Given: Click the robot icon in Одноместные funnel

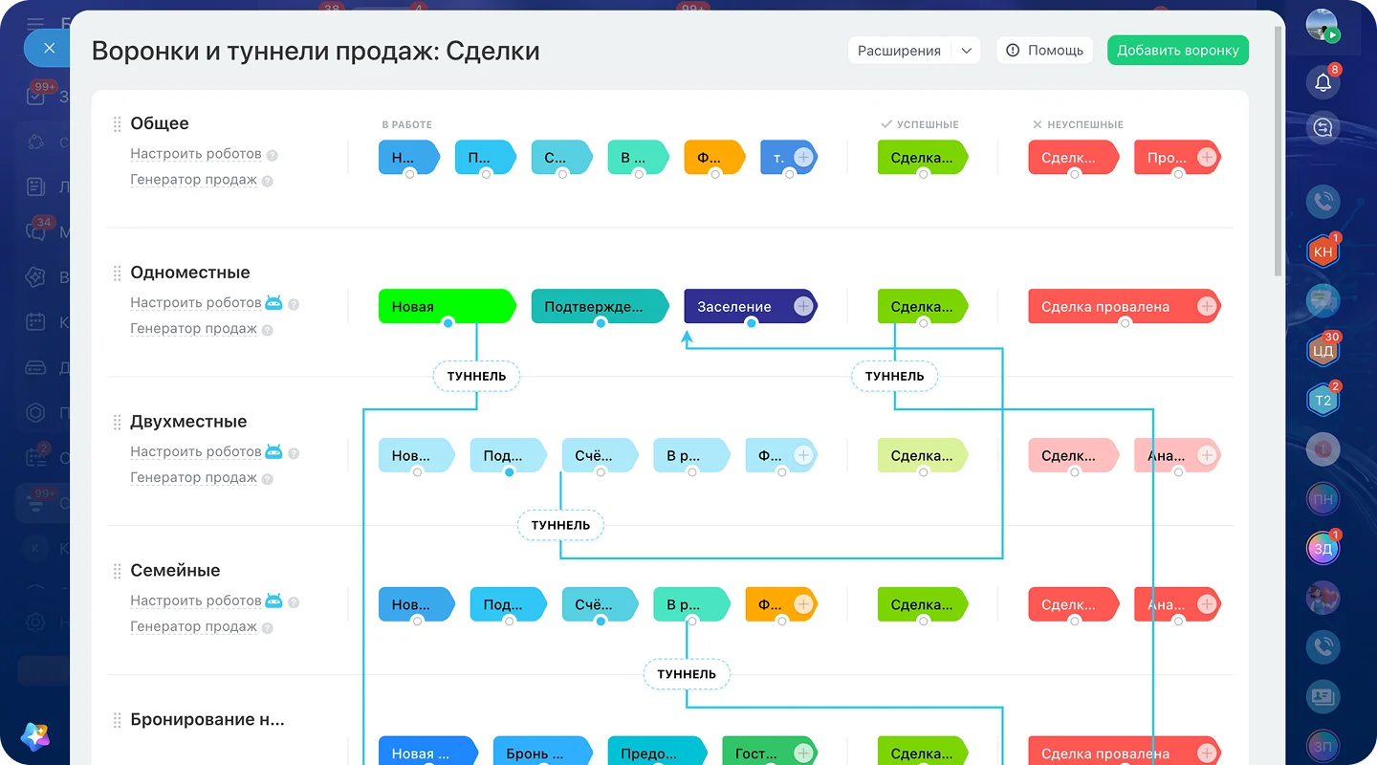Looking at the screenshot, I should point(273,303).
